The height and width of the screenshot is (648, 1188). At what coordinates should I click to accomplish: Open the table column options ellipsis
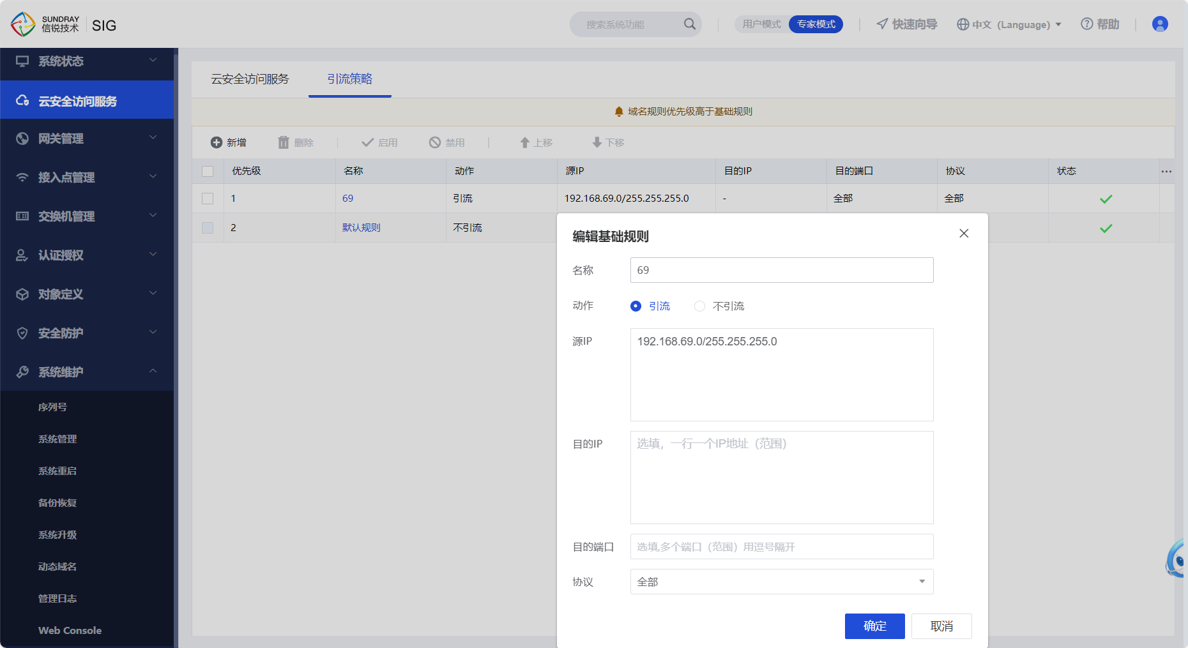coord(1166,171)
